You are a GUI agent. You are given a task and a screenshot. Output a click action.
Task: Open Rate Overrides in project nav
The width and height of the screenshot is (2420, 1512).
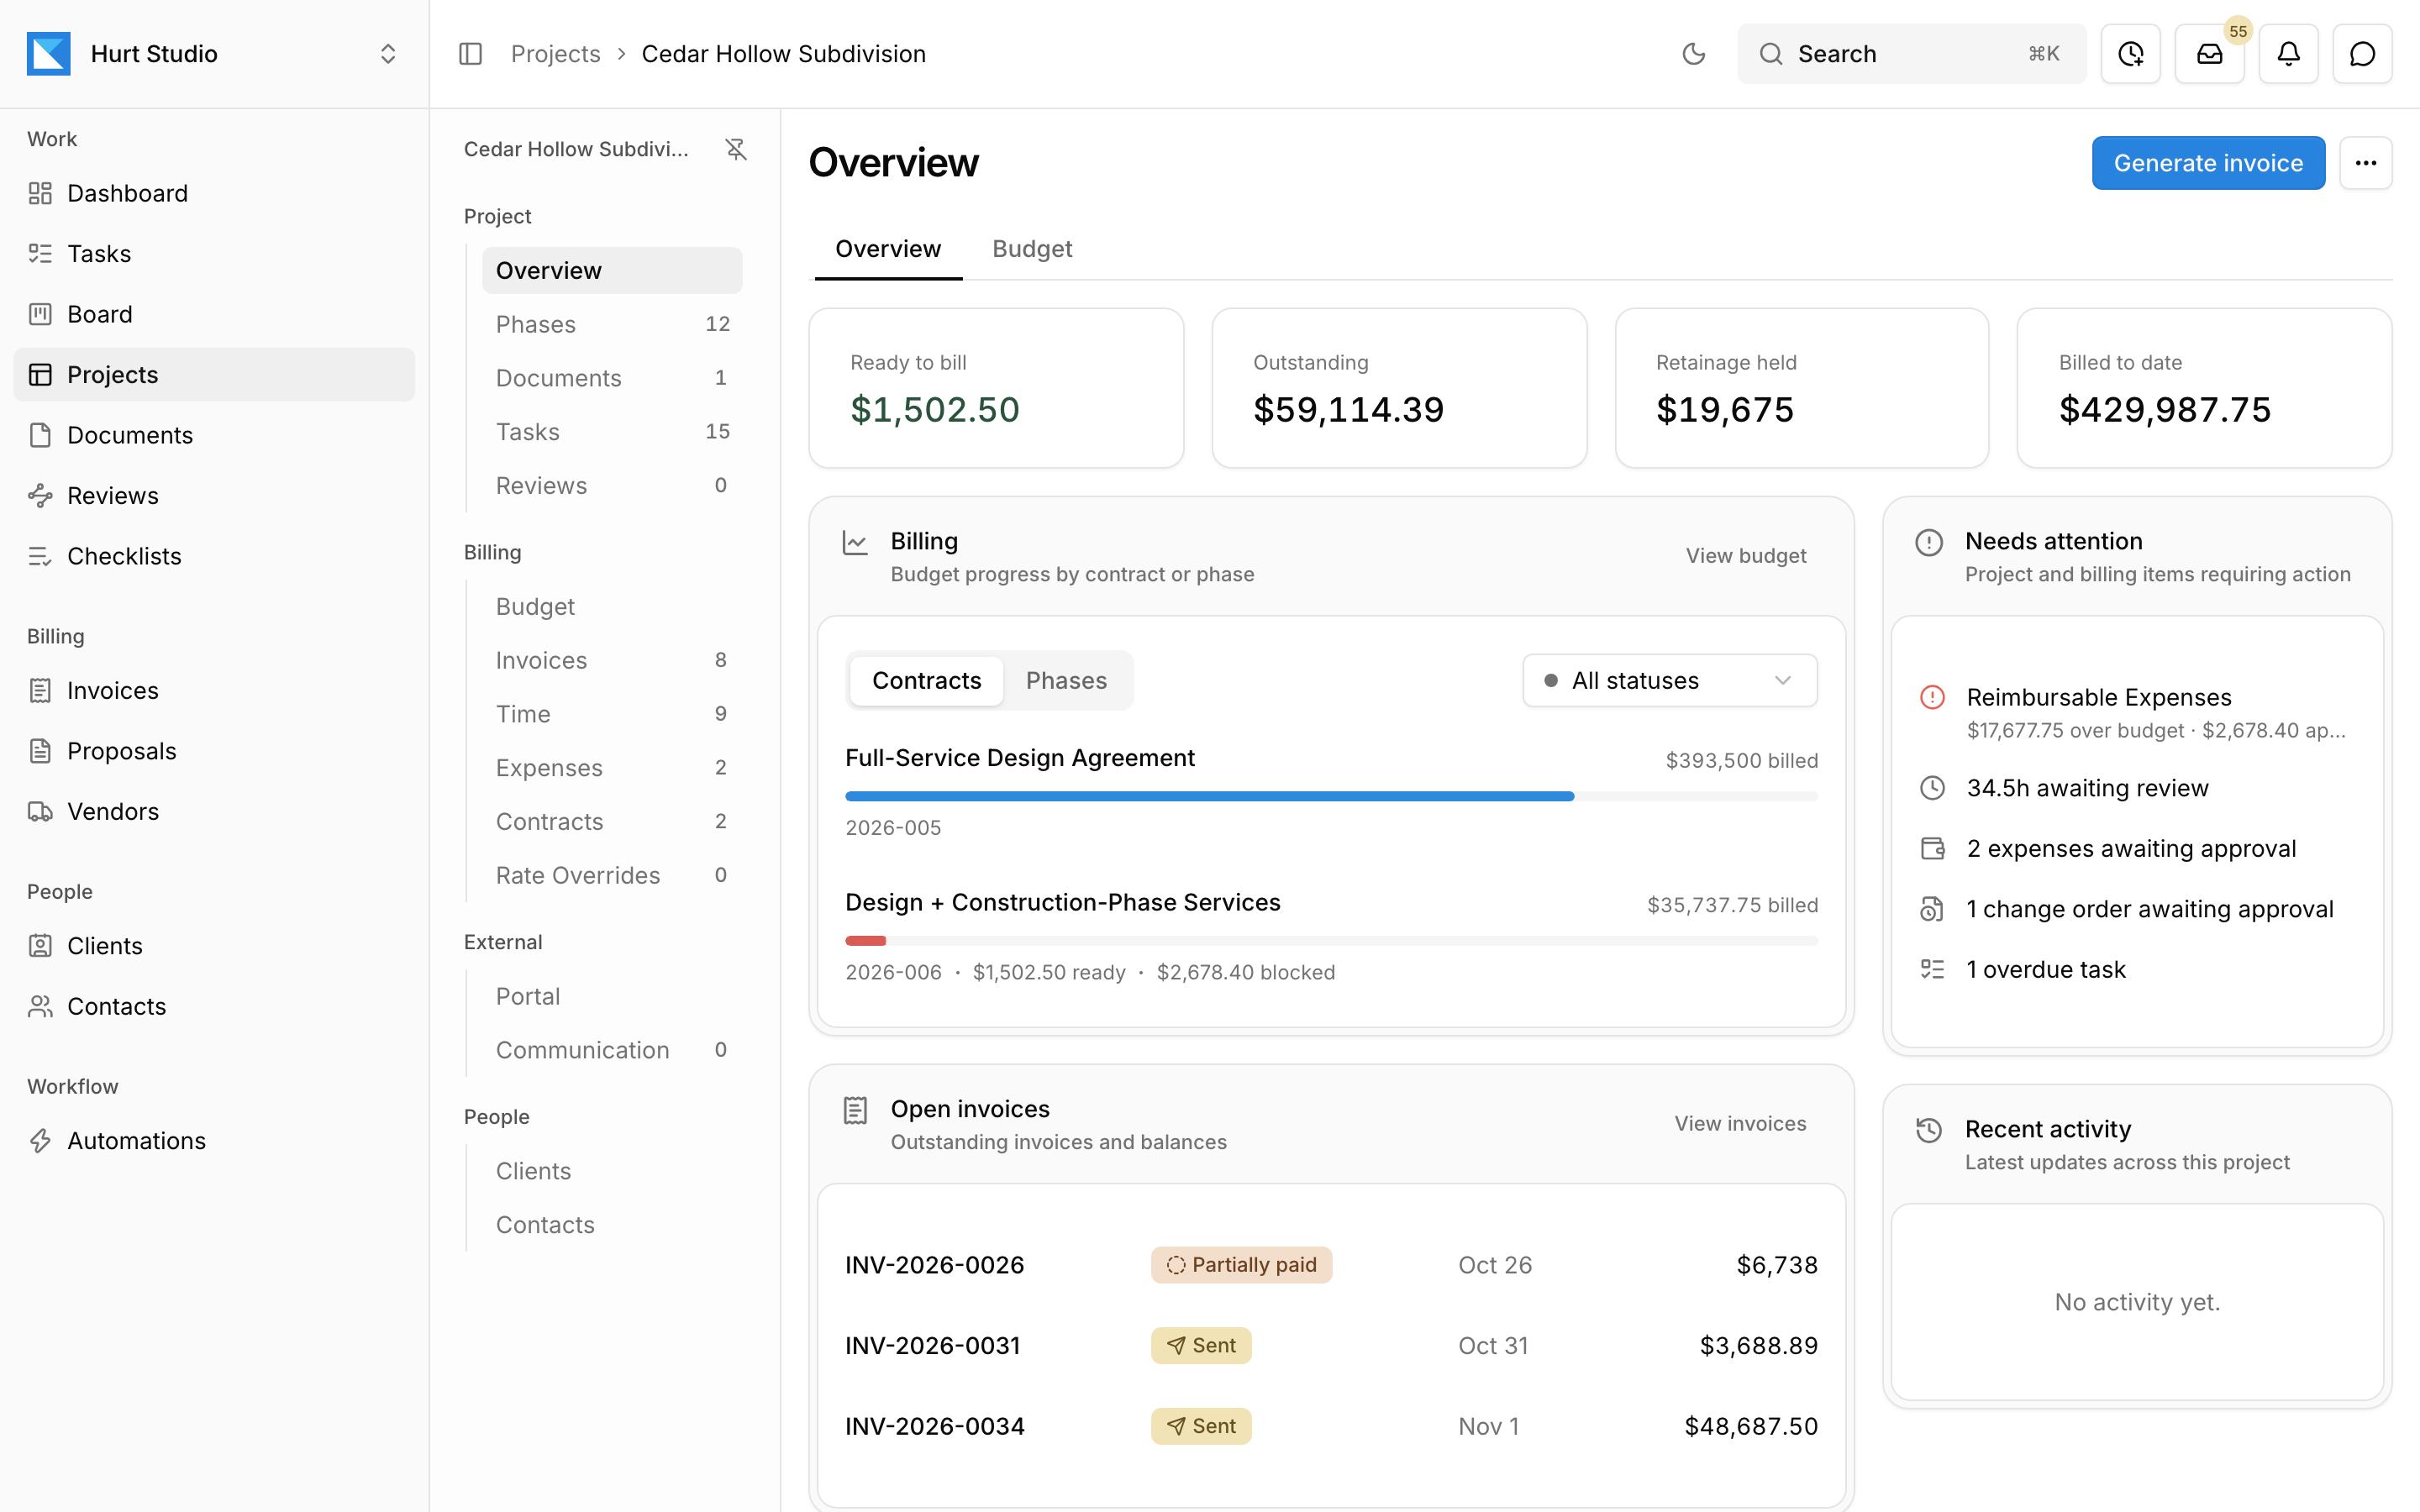[x=612, y=875]
